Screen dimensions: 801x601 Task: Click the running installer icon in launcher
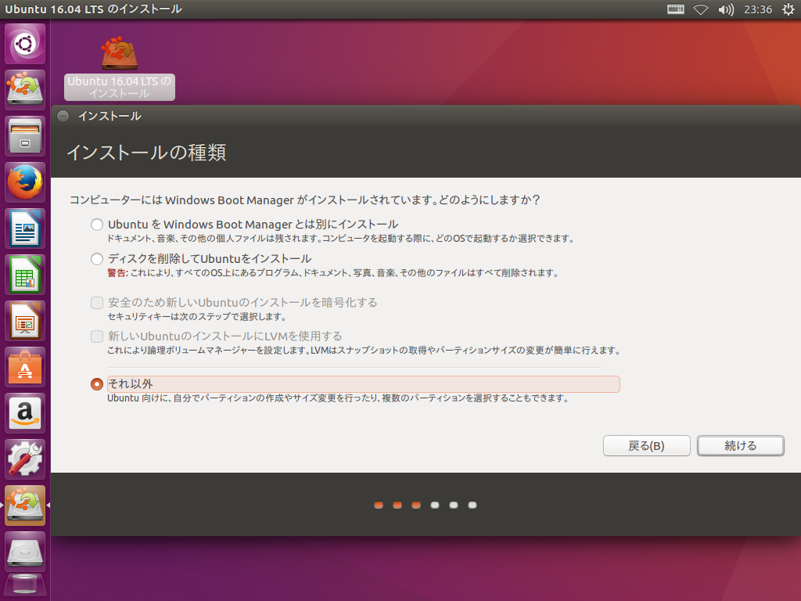(25, 506)
